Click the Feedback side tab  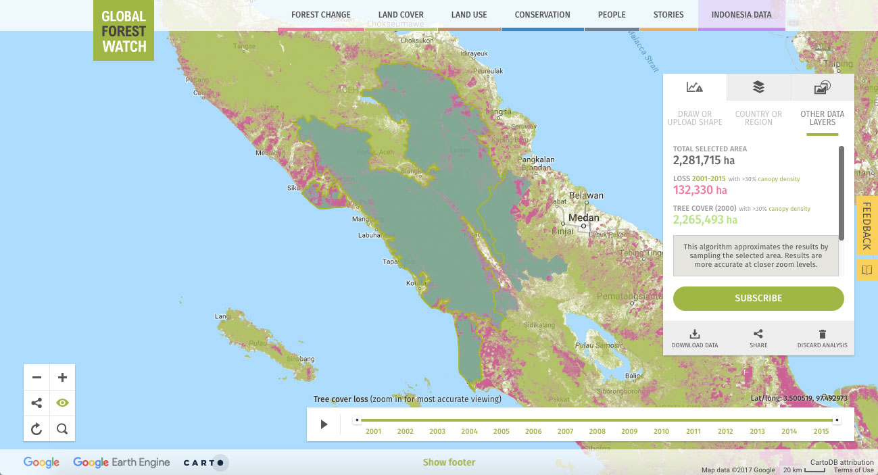pyautogui.click(x=867, y=225)
